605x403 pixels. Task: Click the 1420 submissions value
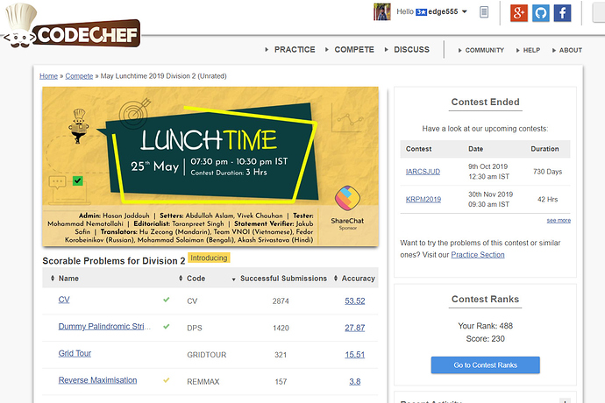click(281, 329)
